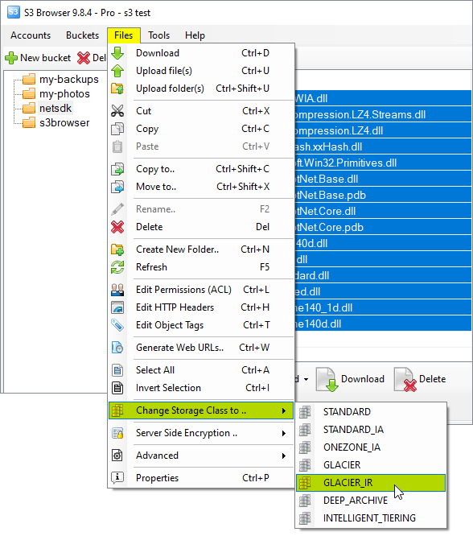Select GLACIER_IR storage class
Image resolution: width=473 pixels, height=536 pixels.
(371, 483)
